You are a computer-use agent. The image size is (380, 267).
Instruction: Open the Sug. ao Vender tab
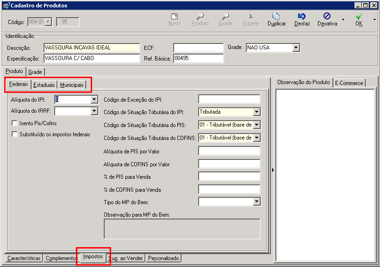point(126,258)
